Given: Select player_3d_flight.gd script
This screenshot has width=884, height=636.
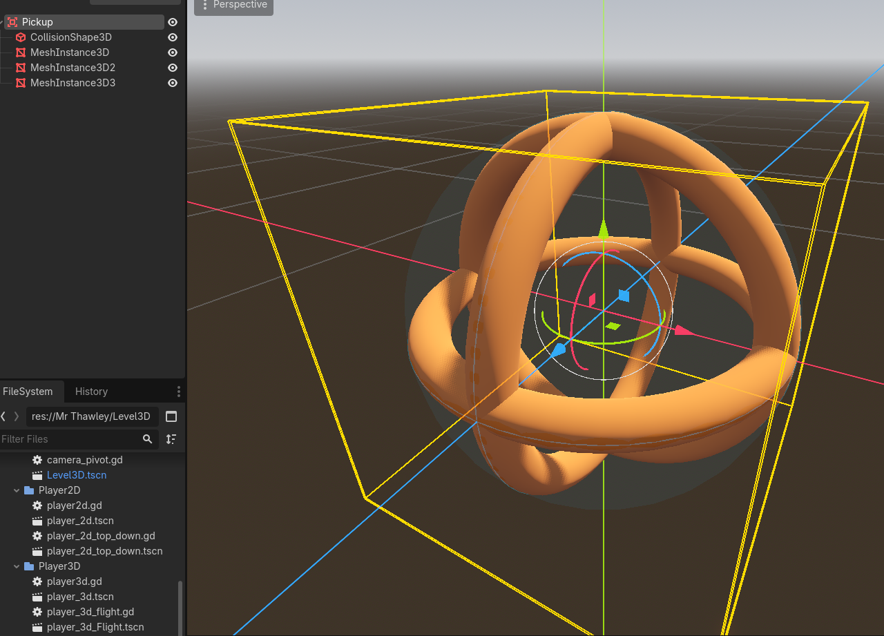Looking at the screenshot, I should coord(90,612).
